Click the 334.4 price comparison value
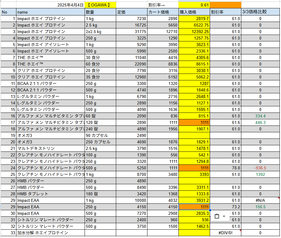The width and height of the screenshot is (281, 238). (260, 116)
